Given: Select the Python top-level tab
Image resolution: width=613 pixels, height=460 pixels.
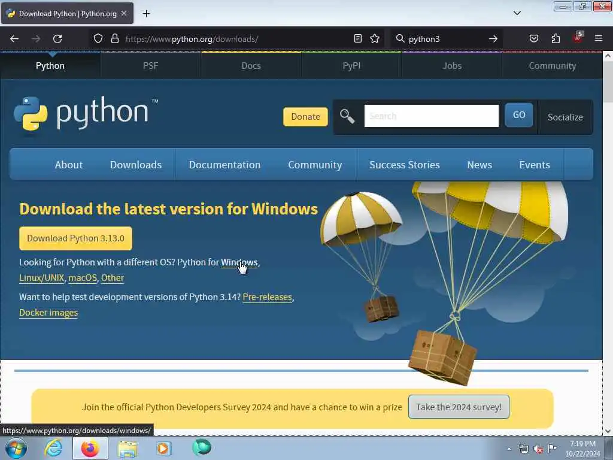Looking at the screenshot, I should click(x=50, y=66).
